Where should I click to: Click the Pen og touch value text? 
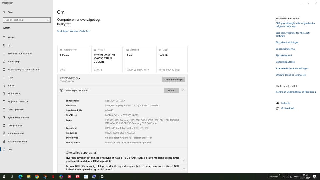128,143
